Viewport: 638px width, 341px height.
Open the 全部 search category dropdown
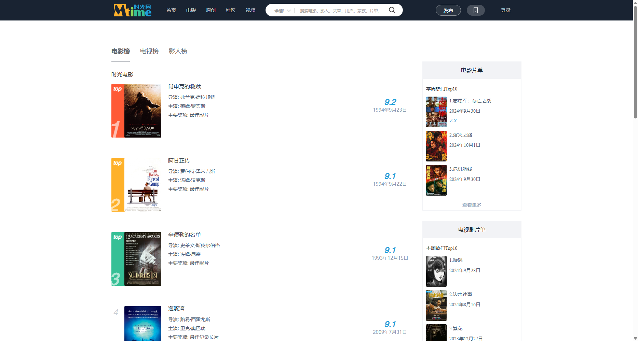point(282,11)
